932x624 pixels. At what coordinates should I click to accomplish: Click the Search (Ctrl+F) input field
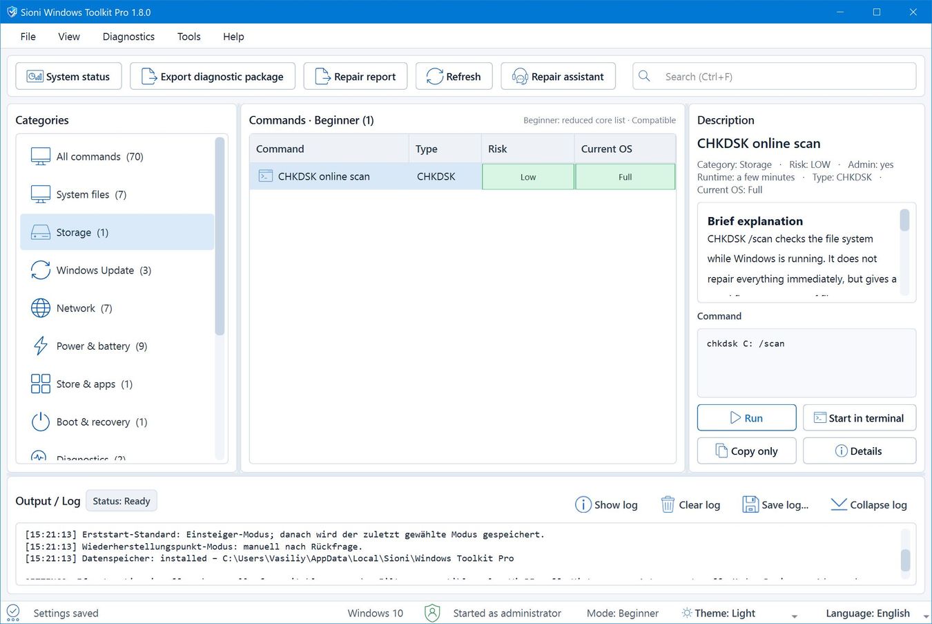(775, 76)
